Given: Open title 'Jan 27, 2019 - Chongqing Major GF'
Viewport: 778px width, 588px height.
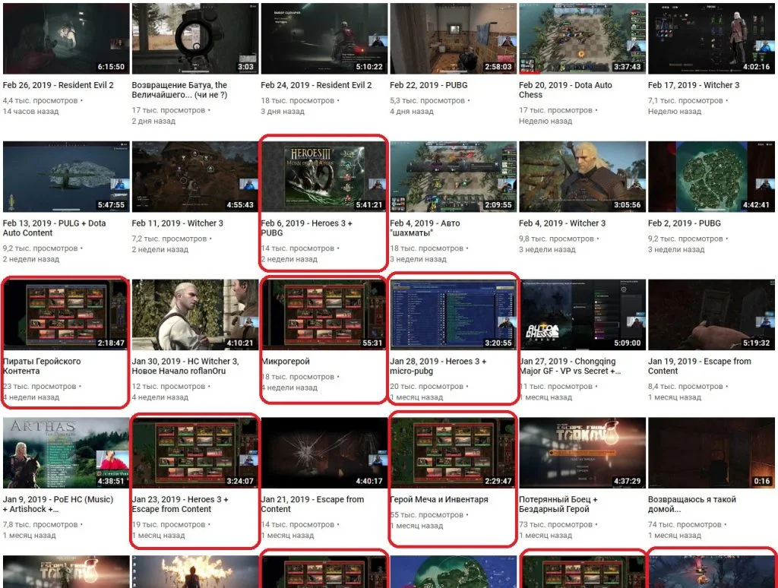Looking at the screenshot, I should (x=570, y=365).
